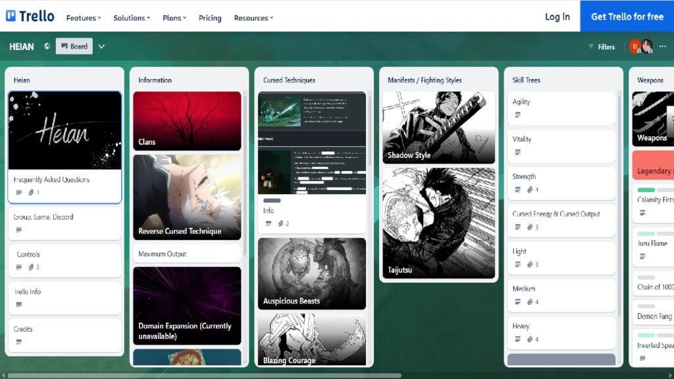674x379 pixels.
Task: Click the grey label on Info card
Action: pos(272,201)
